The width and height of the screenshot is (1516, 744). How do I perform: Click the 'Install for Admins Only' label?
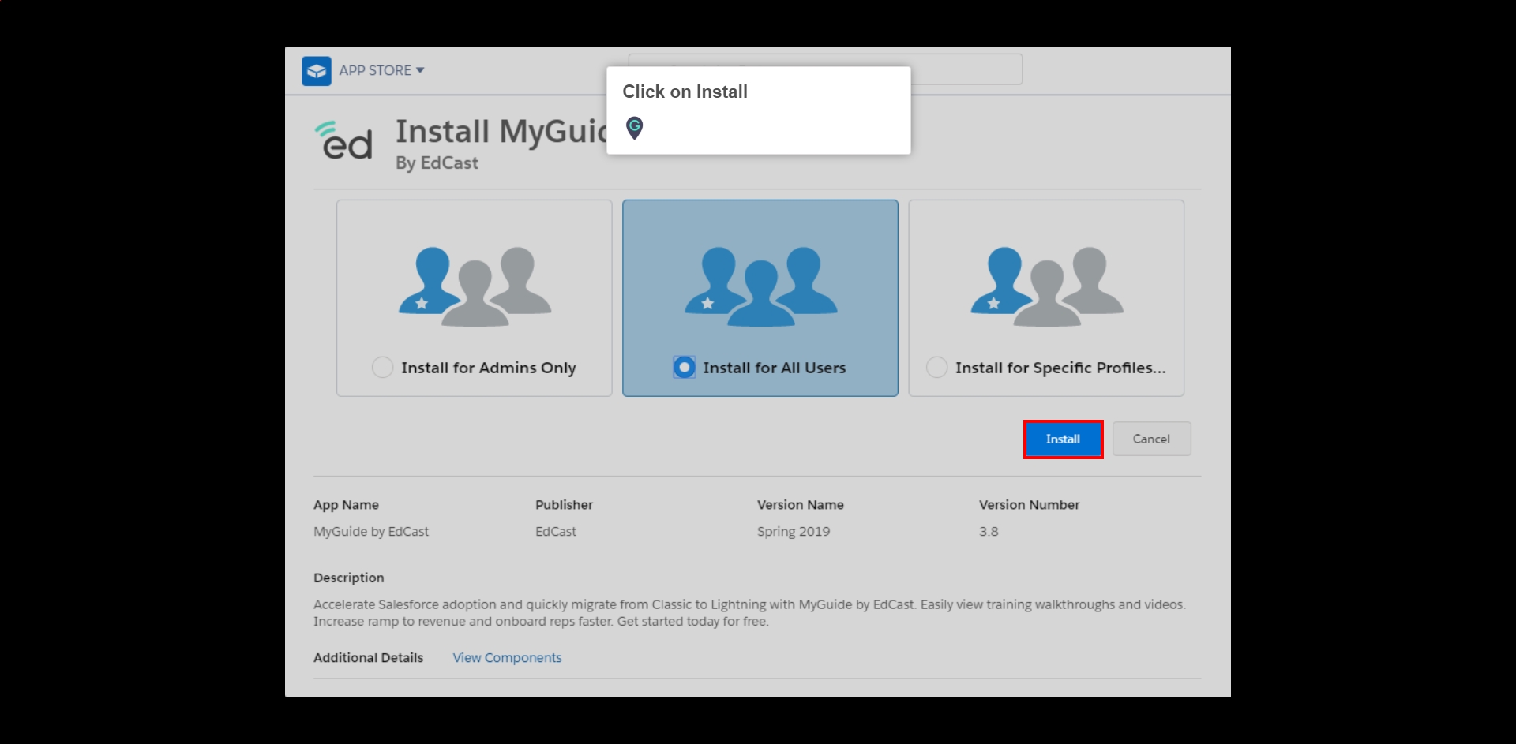[x=489, y=368]
